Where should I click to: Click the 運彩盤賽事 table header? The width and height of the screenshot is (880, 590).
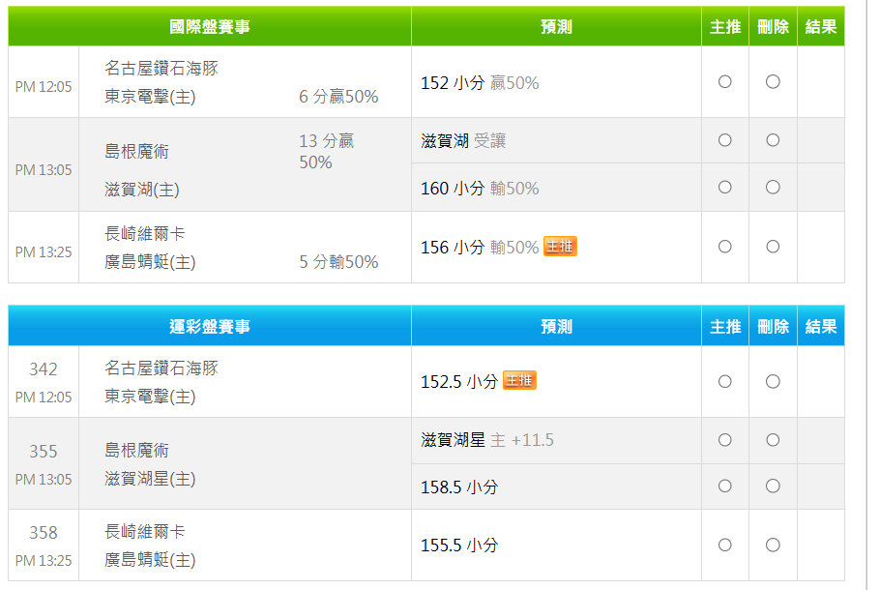(x=210, y=327)
